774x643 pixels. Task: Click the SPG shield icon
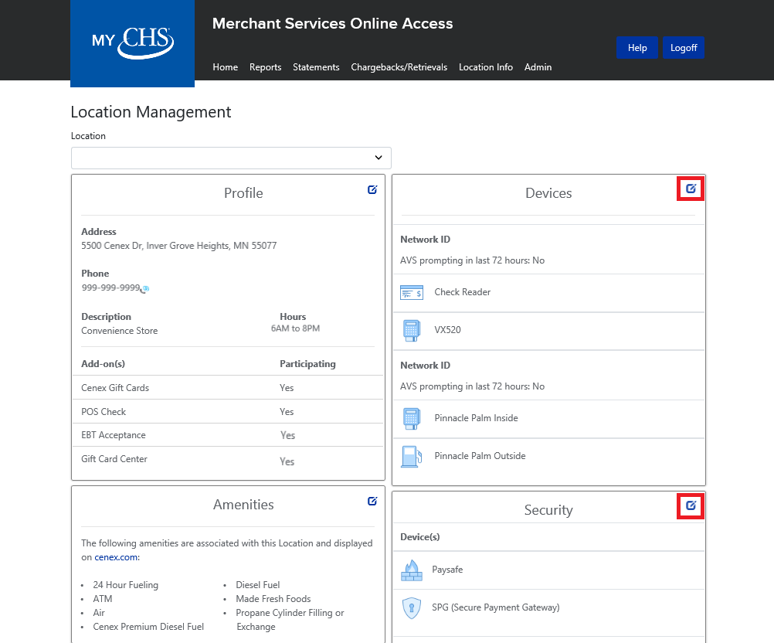(x=411, y=607)
